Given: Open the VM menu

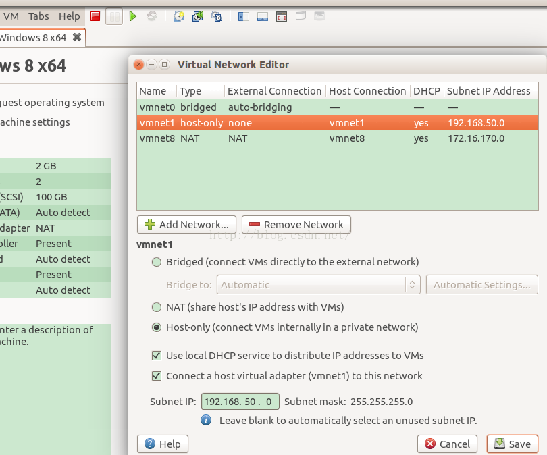Looking at the screenshot, I should click(11, 16).
